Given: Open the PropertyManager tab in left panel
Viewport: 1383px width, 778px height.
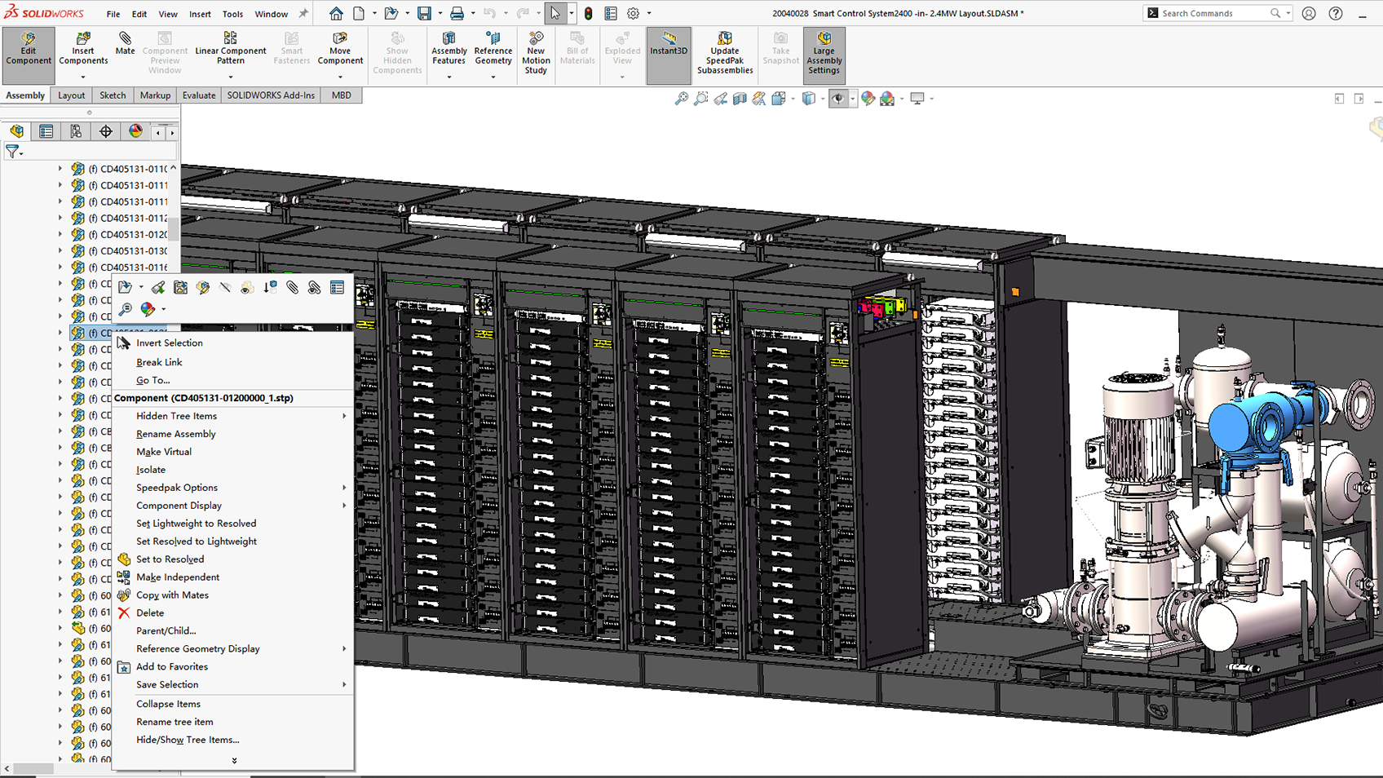Looking at the screenshot, I should click(46, 131).
